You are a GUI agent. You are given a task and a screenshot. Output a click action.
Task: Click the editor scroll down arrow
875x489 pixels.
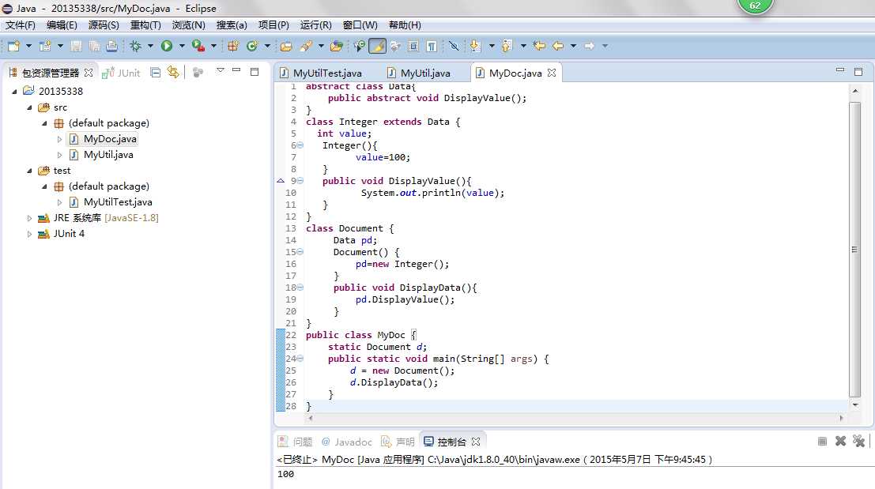tap(855, 404)
